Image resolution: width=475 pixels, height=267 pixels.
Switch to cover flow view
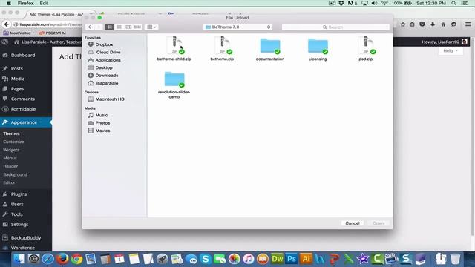click(137, 27)
